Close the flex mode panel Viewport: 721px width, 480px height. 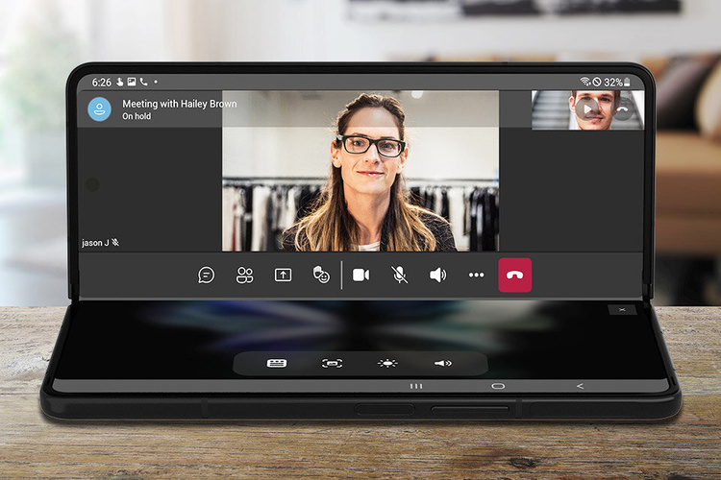(622, 310)
